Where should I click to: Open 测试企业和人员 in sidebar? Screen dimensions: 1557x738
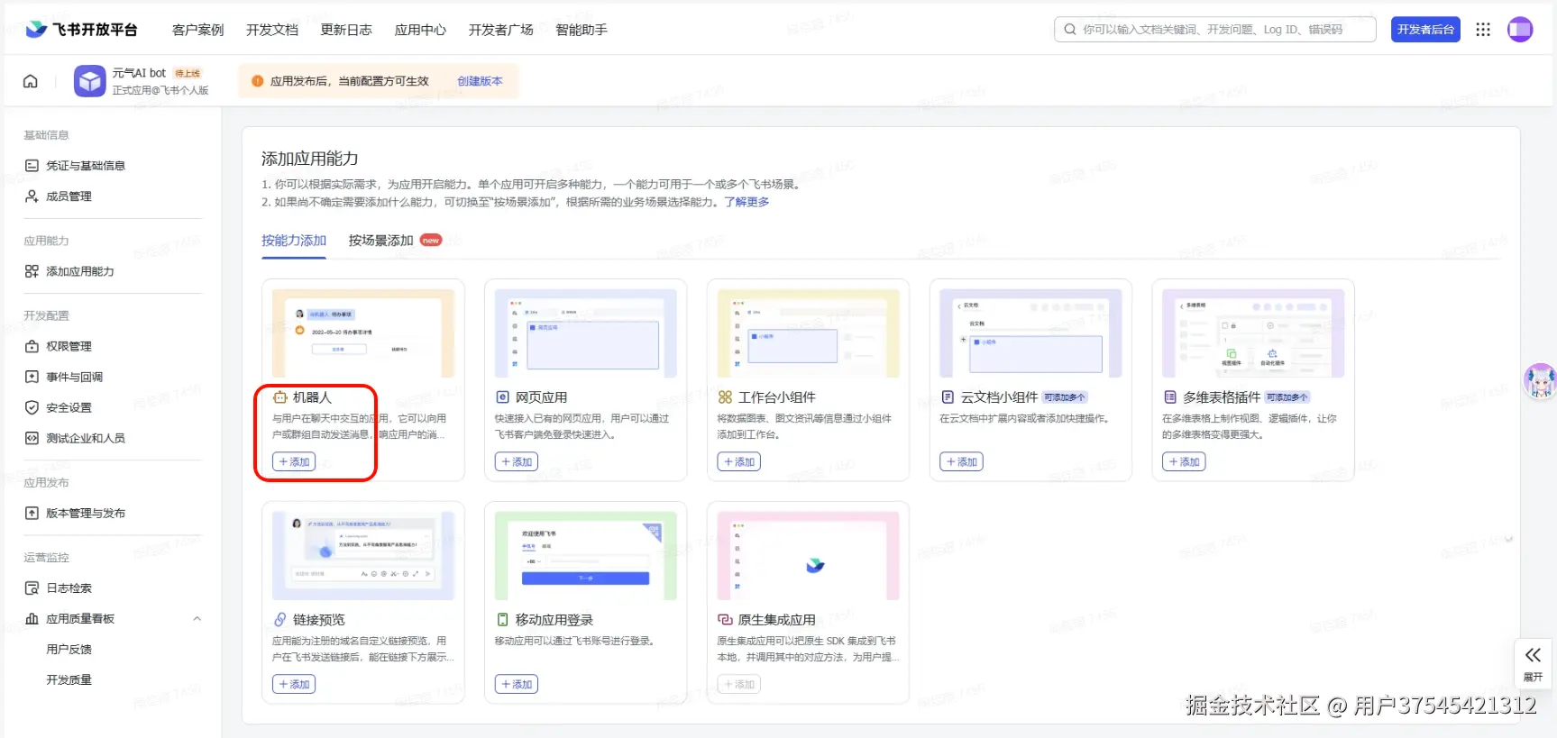tap(86, 438)
